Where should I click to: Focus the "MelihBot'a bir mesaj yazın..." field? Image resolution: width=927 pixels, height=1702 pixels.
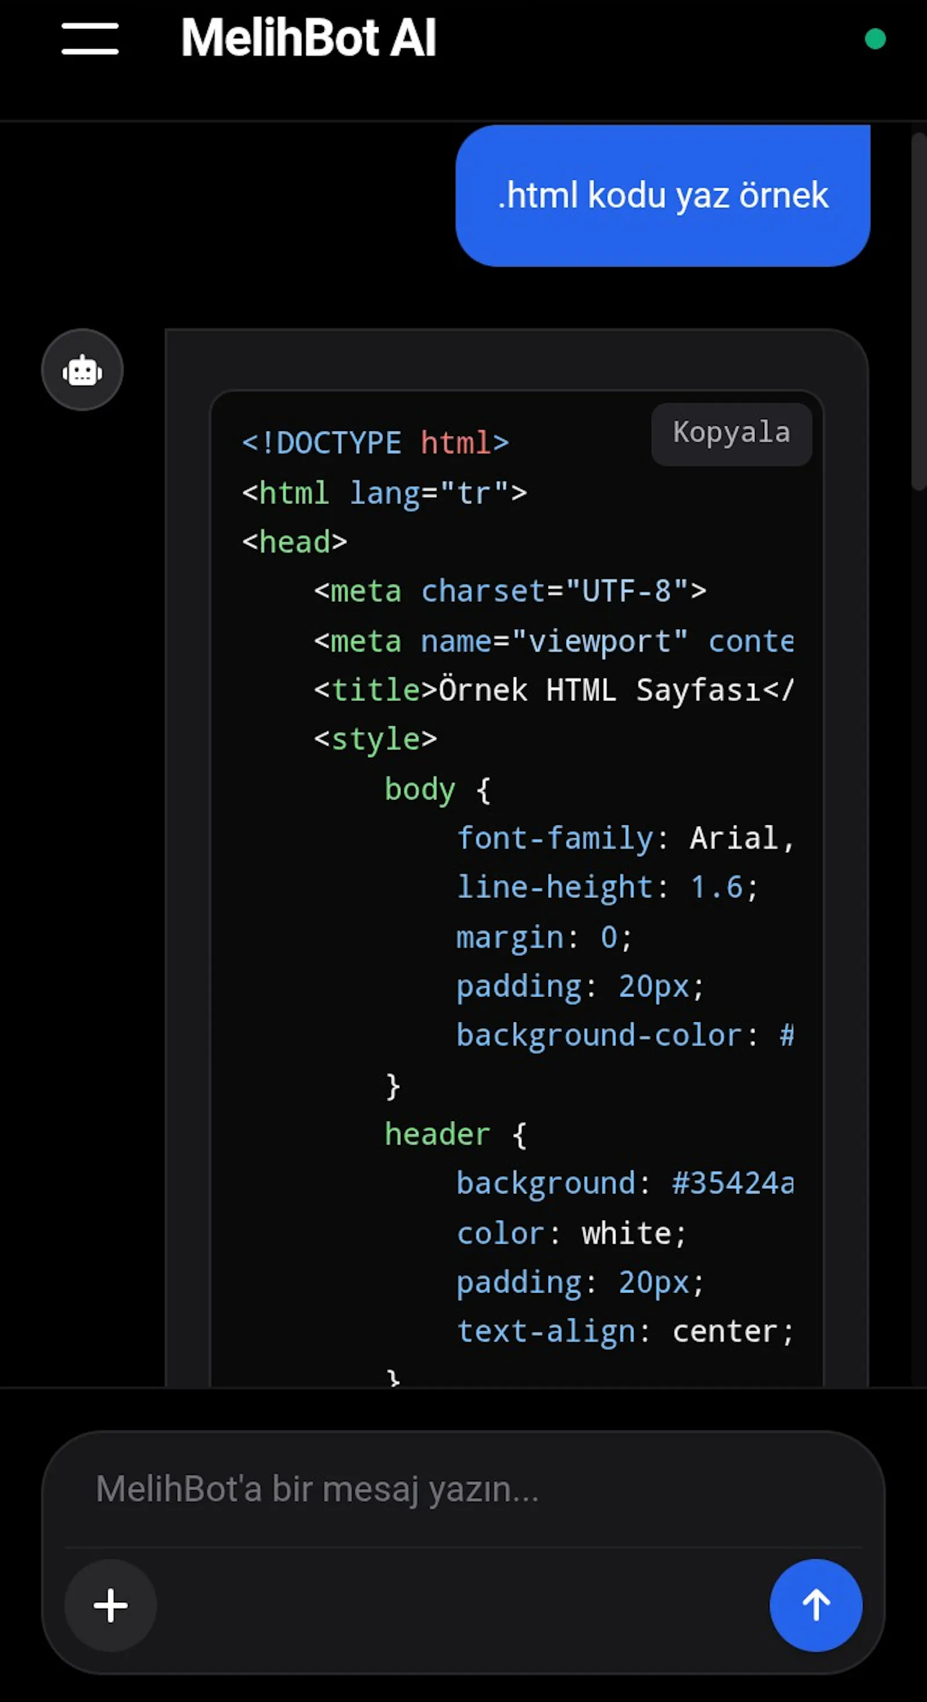462,1489
